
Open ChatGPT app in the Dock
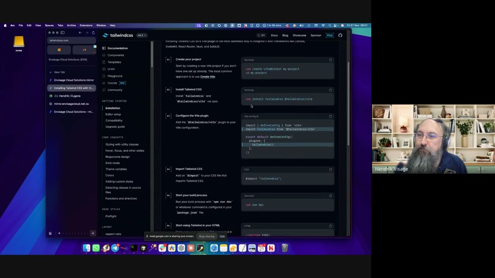[181, 248]
